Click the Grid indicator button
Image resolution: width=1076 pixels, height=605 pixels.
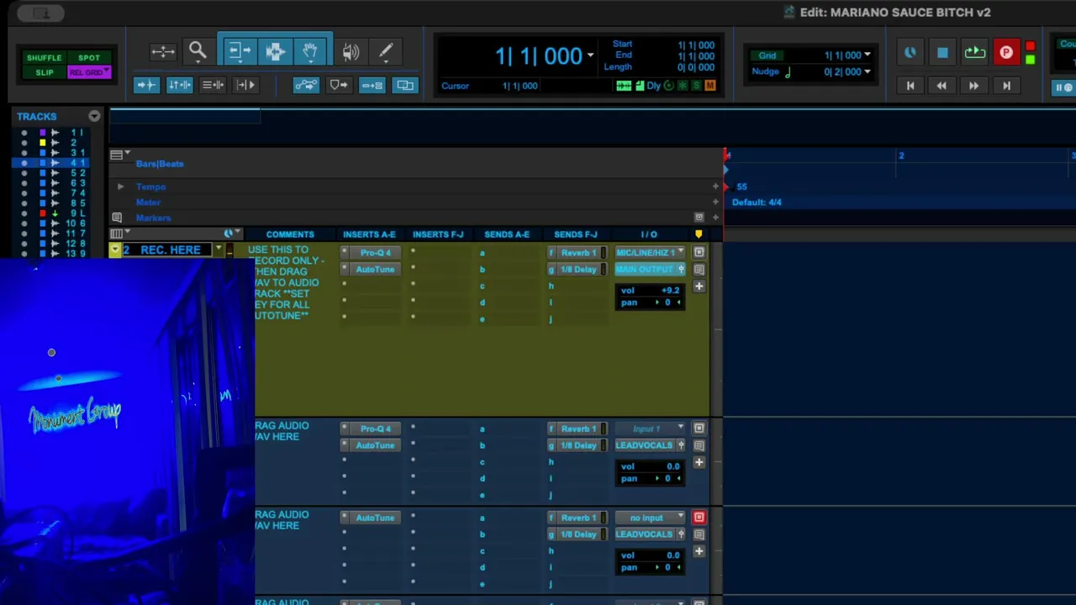[x=767, y=55]
